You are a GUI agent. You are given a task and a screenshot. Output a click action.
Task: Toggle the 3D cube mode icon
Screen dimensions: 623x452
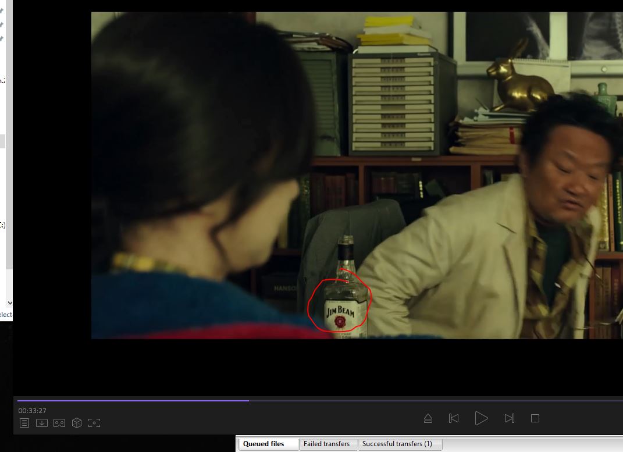pos(77,423)
